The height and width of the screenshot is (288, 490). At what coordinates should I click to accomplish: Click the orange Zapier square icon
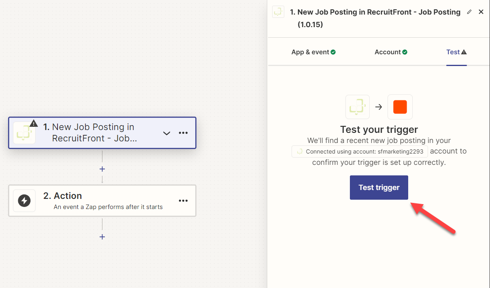click(x=400, y=107)
